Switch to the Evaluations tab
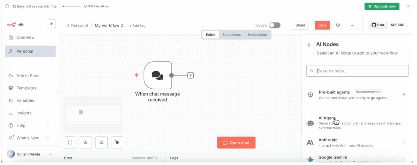Image resolution: width=417 pixels, height=165 pixels. click(257, 35)
